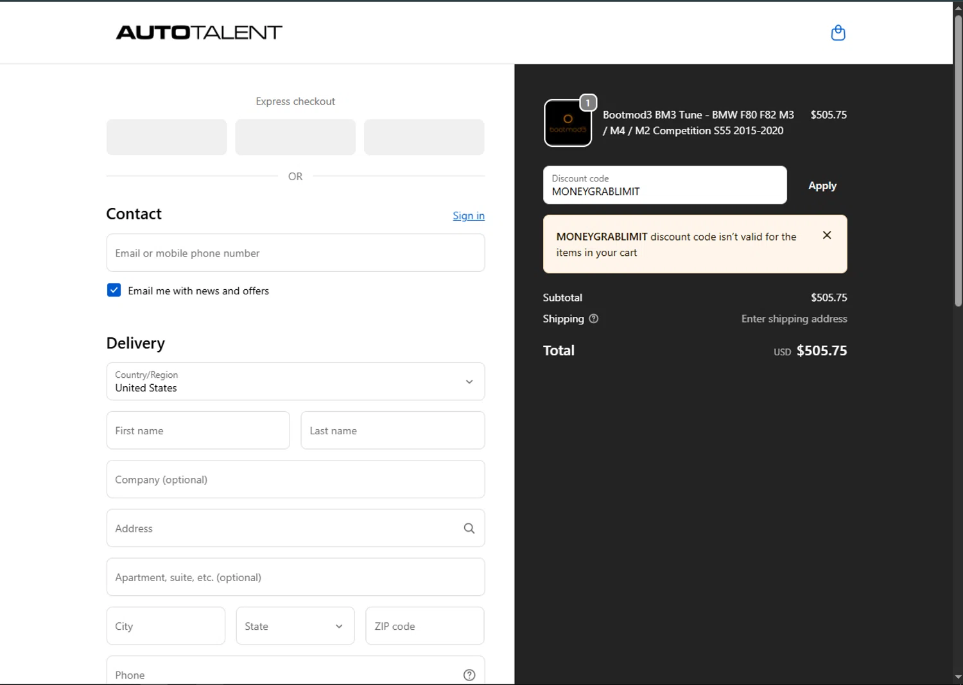Click the scrollbar up arrow
The image size is (963, 685).
point(958,8)
